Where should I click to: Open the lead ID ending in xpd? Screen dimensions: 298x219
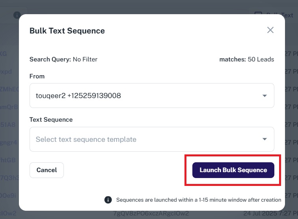tap(6, 72)
